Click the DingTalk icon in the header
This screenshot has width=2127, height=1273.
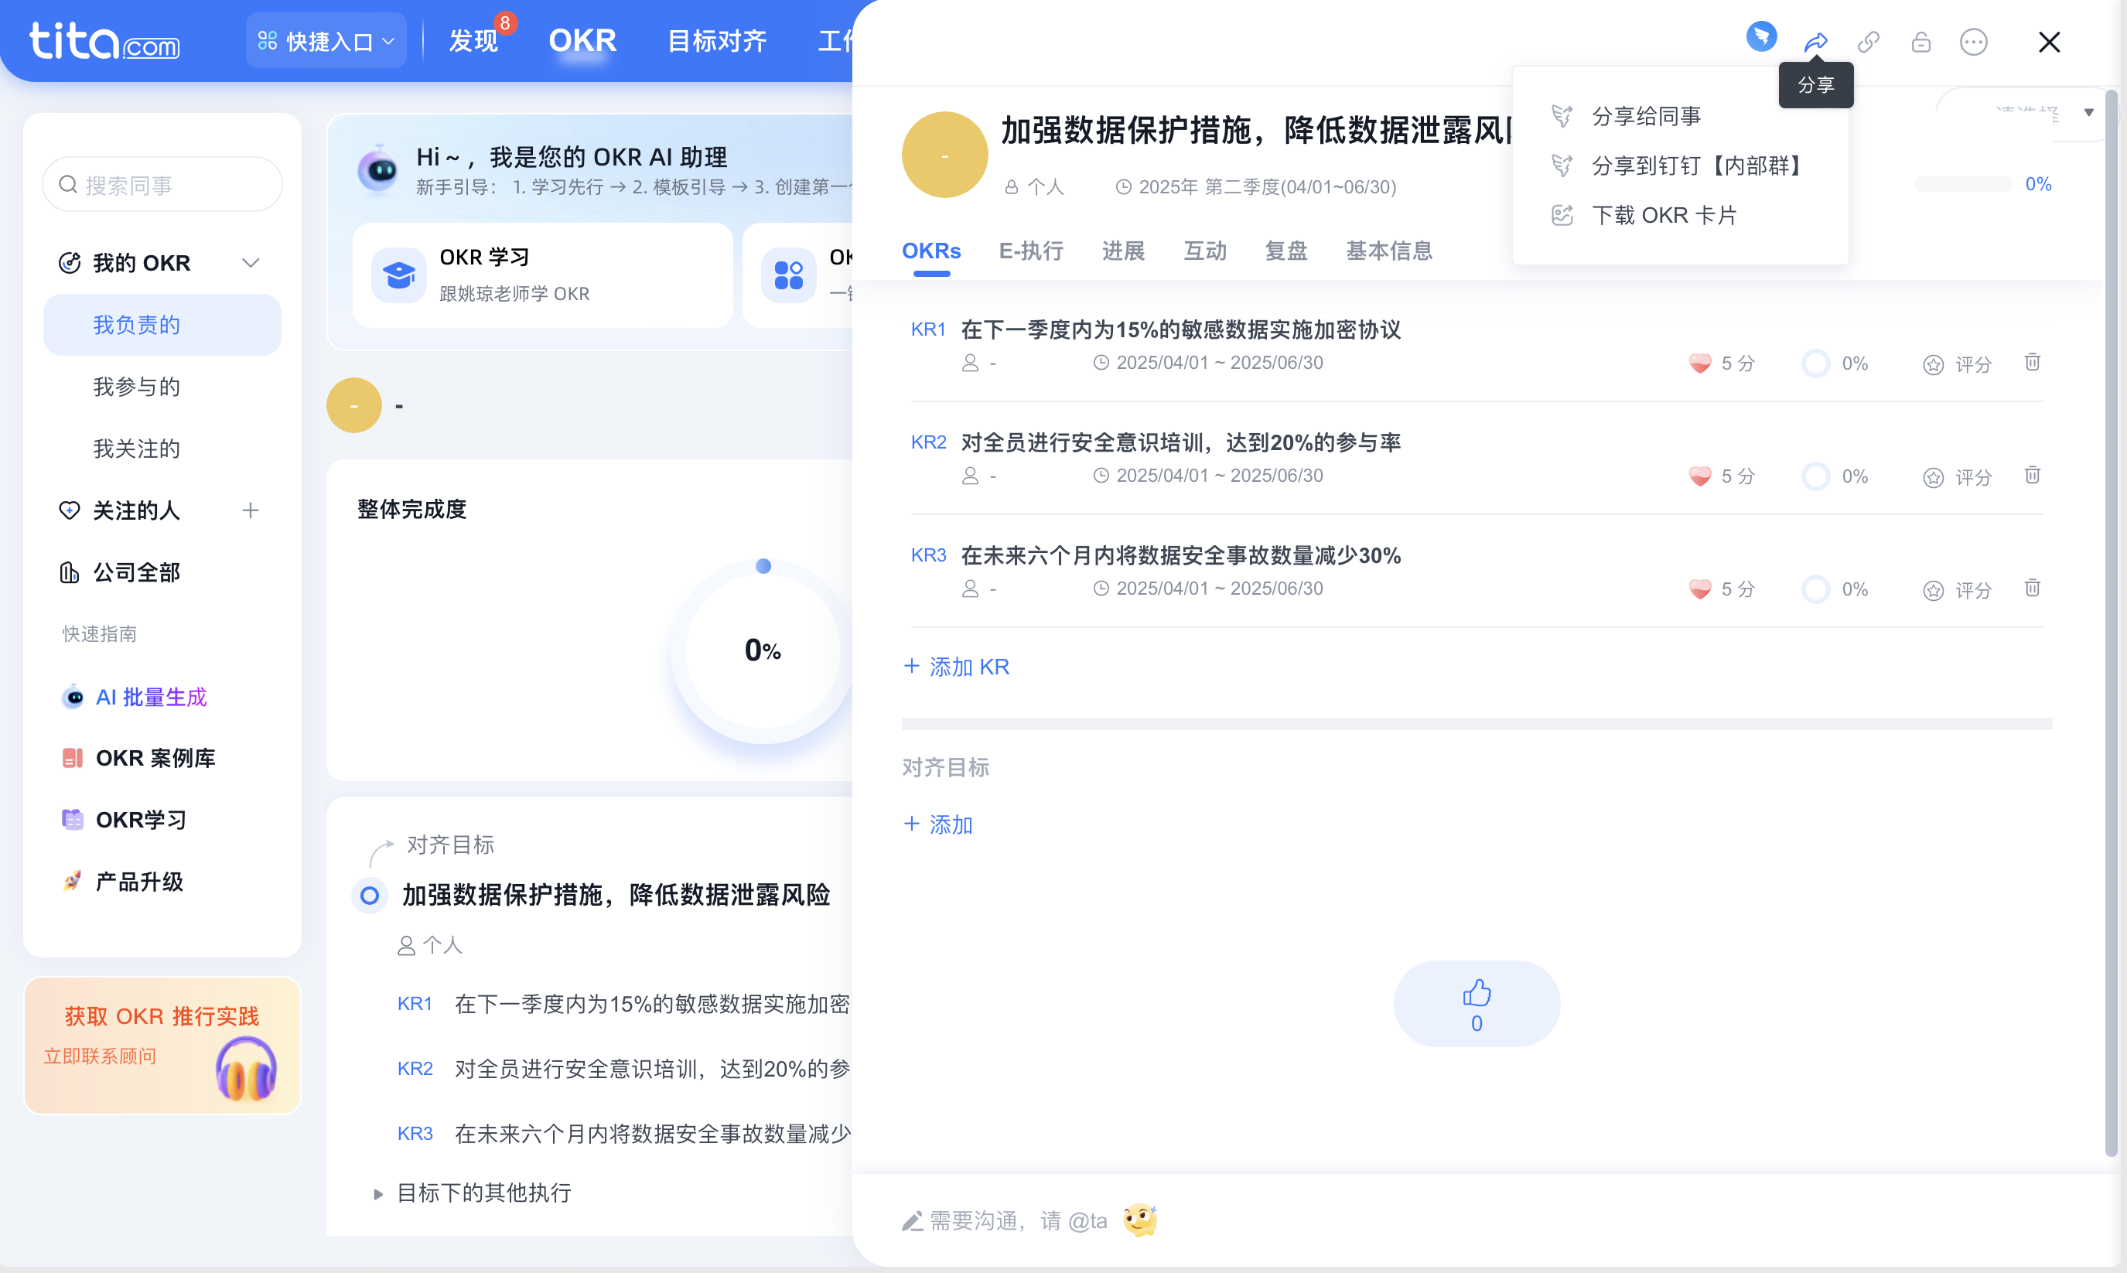(1762, 38)
